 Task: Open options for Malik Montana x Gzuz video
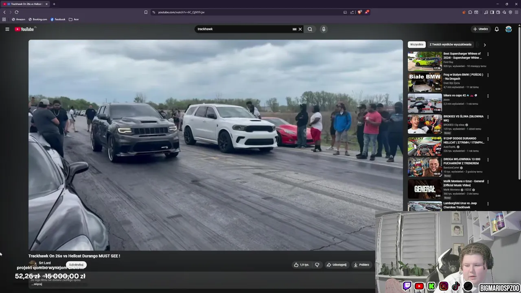click(488, 181)
